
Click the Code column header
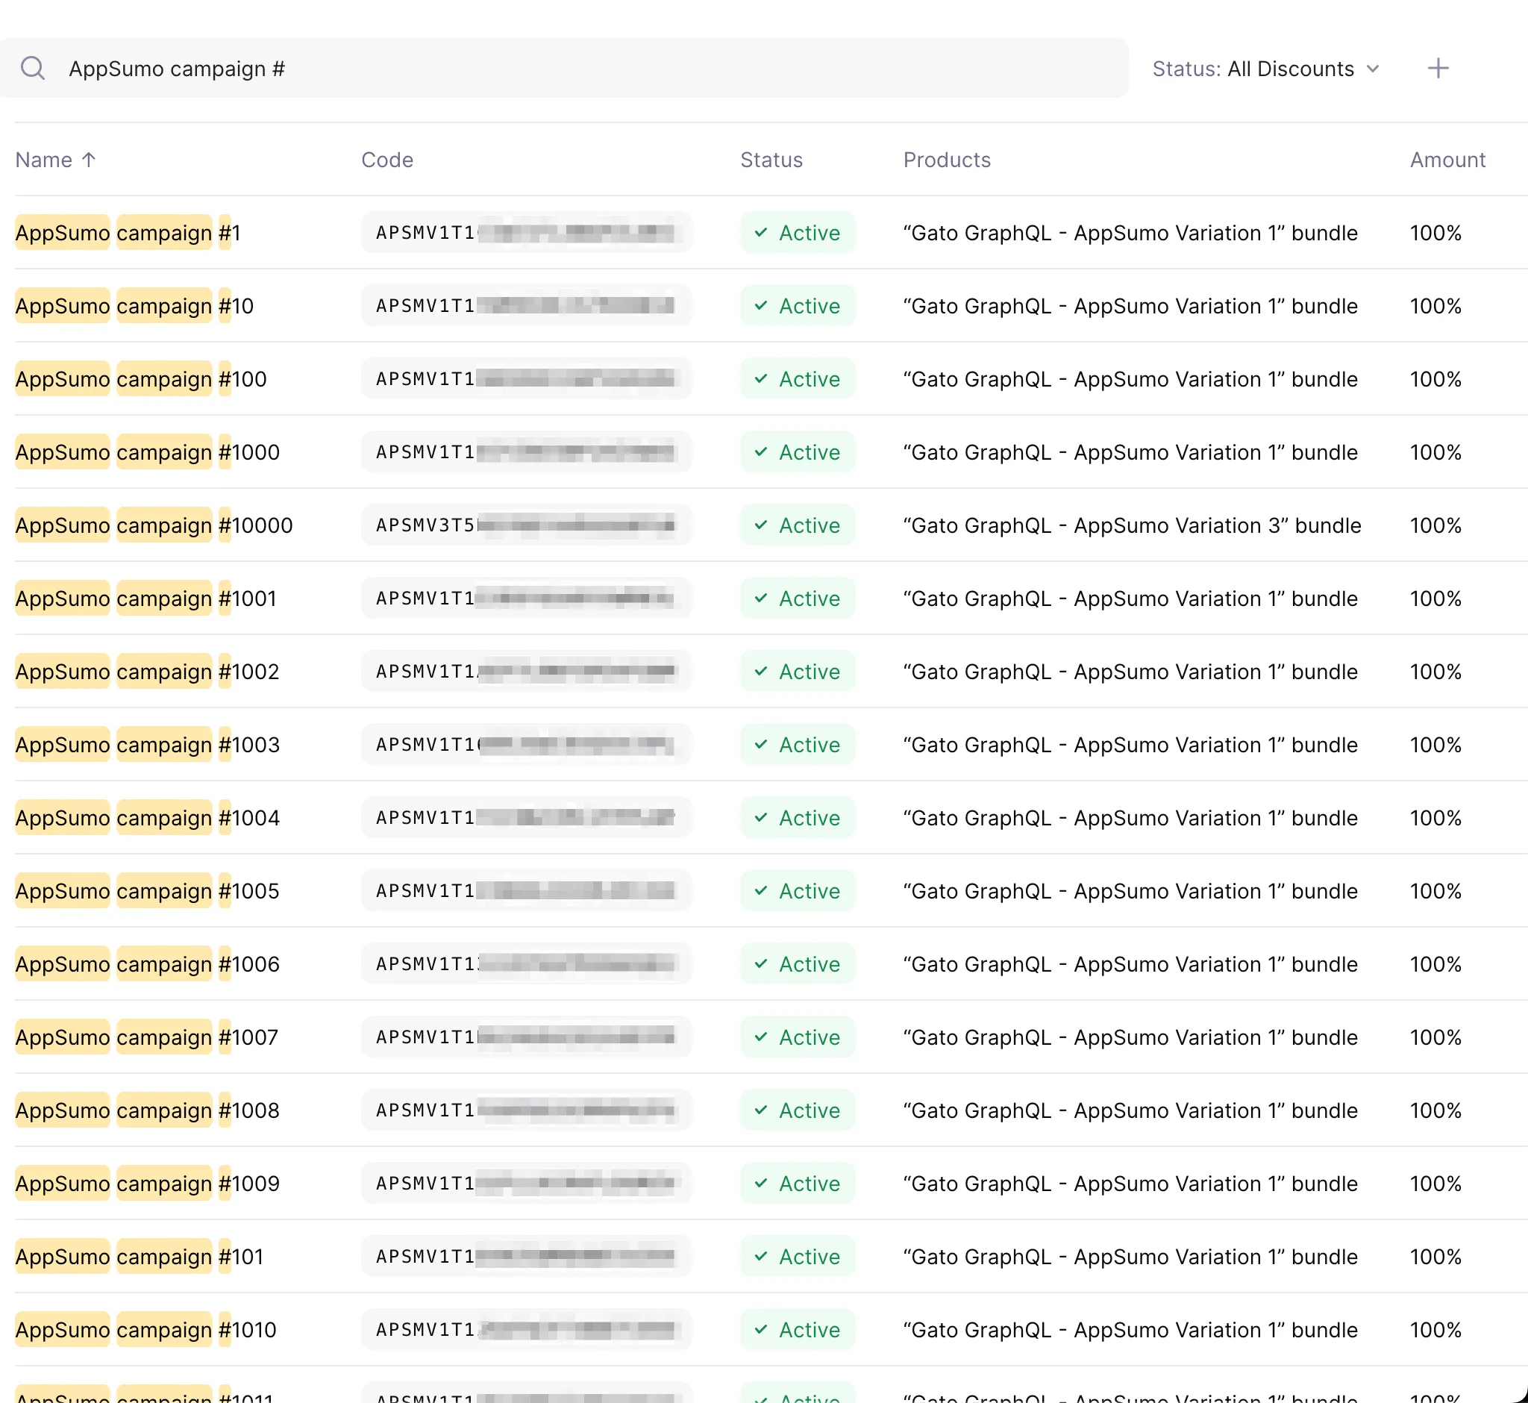387,160
